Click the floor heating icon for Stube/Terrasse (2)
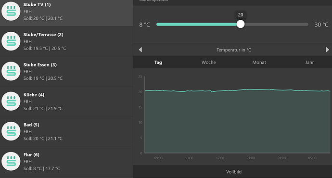This screenshot has width=332, height=178. [11, 41]
